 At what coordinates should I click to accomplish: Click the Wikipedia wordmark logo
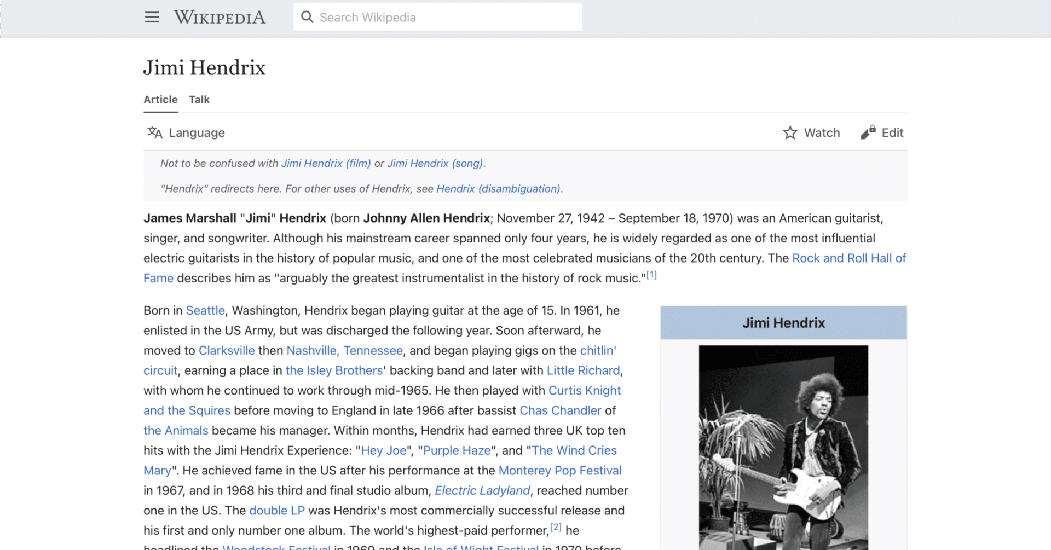(x=220, y=17)
